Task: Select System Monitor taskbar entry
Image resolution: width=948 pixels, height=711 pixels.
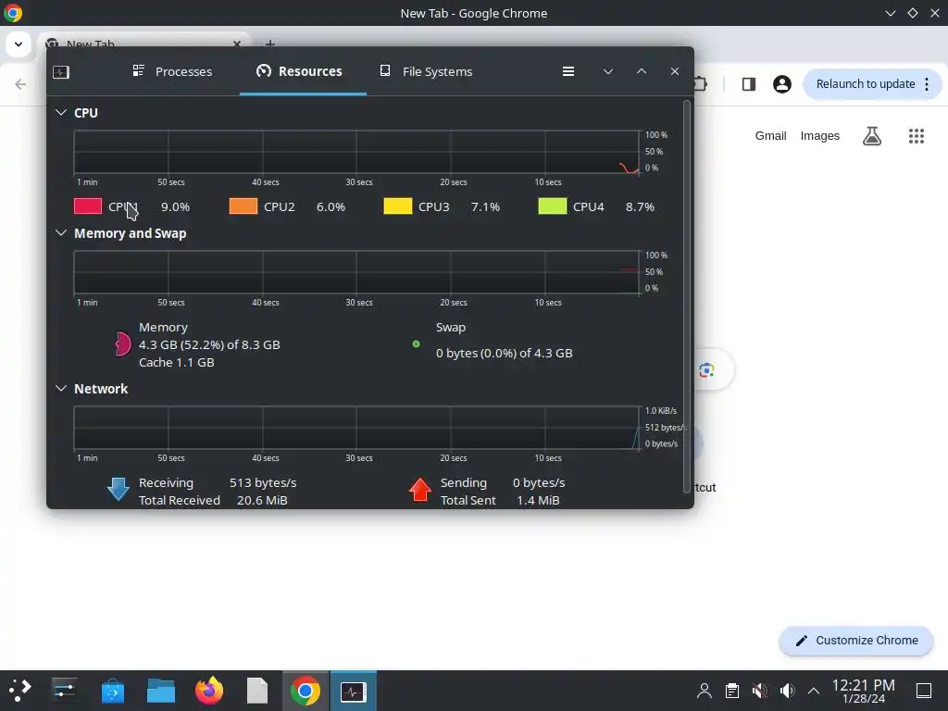Action: tap(353, 691)
